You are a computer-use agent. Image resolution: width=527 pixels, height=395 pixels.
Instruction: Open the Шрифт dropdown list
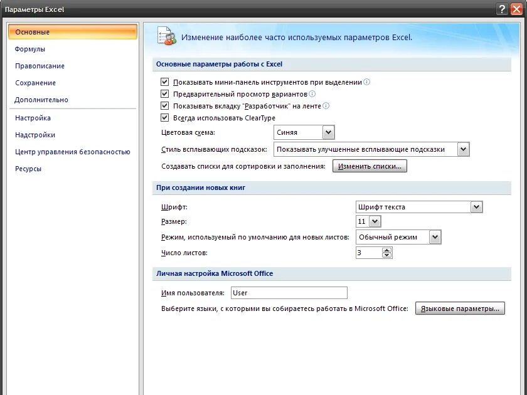tap(476, 207)
